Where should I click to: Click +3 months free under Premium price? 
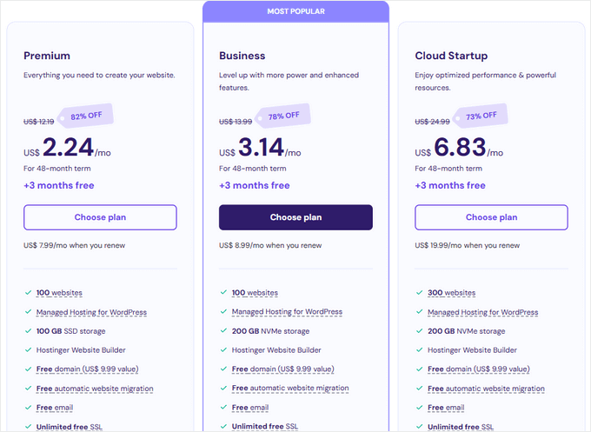(x=59, y=185)
